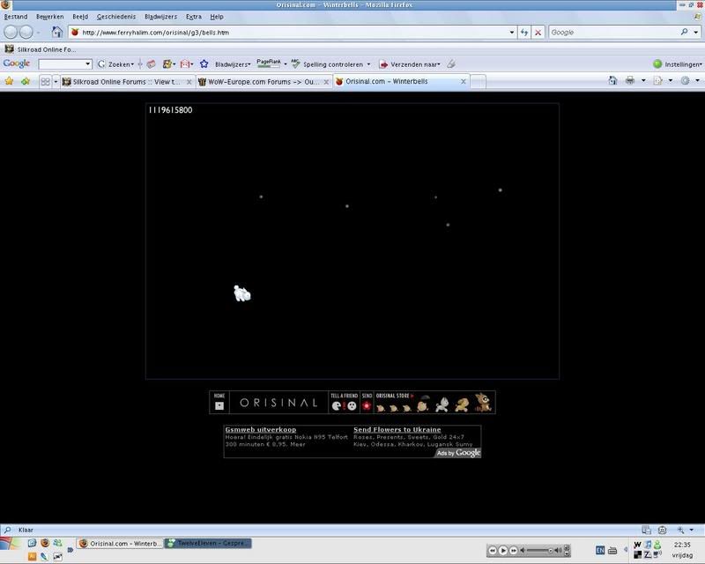Image resolution: width=705 pixels, height=564 pixels.
Task: Click the previous track button in the taskbar player
Action: tap(493, 550)
